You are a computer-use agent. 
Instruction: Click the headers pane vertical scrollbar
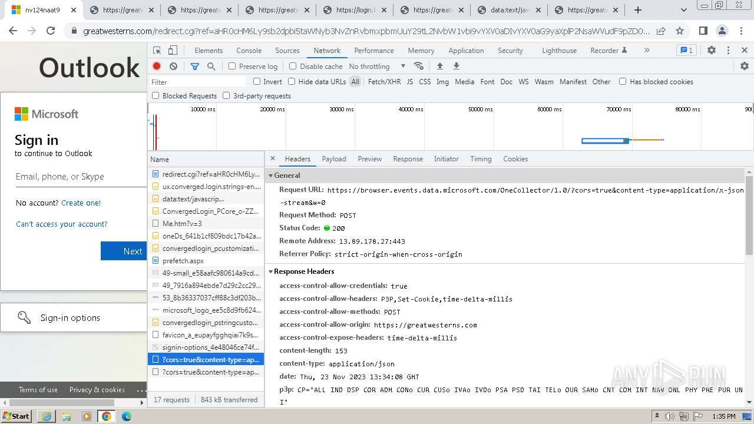pos(749,215)
